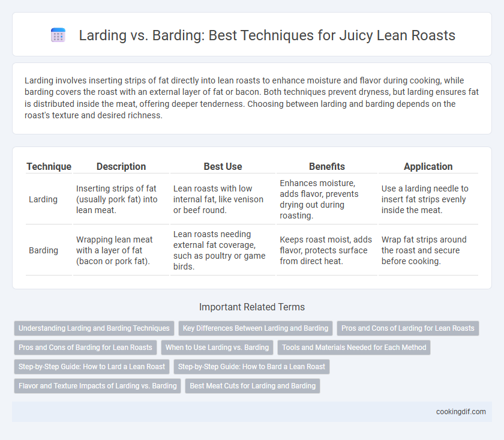
Task: Select Pros and Cons of Larding tag
Action: coord(407,328)
